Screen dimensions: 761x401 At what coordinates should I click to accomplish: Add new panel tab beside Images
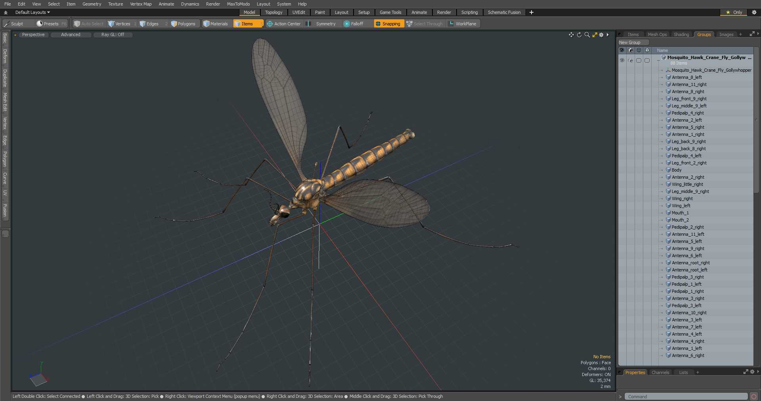740,34
